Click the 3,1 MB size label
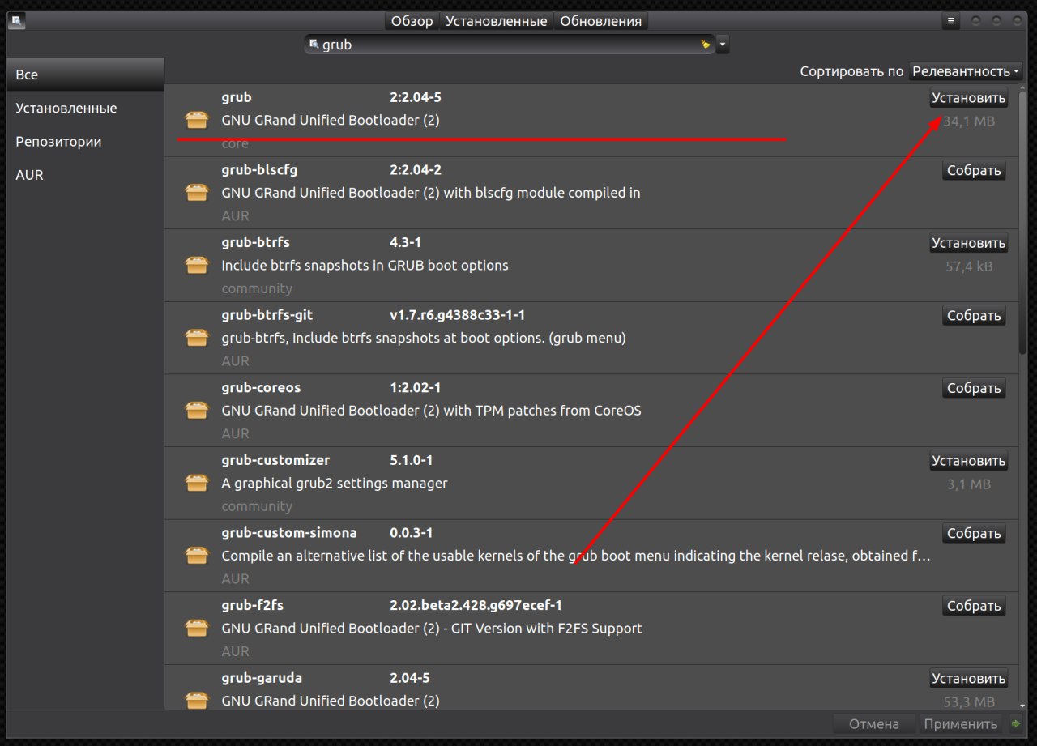 pos(969,484)
